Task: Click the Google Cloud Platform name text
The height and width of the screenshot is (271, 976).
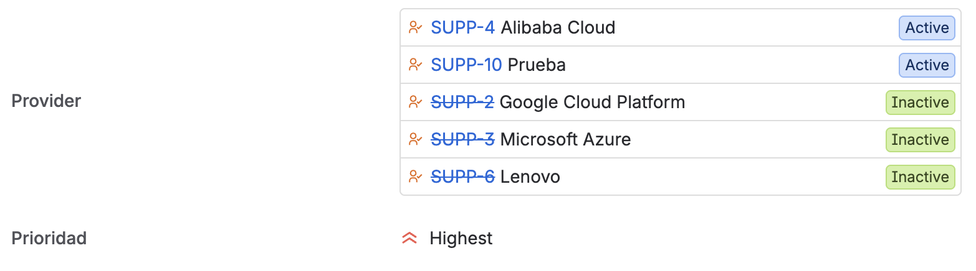Action: pos(592,102)
